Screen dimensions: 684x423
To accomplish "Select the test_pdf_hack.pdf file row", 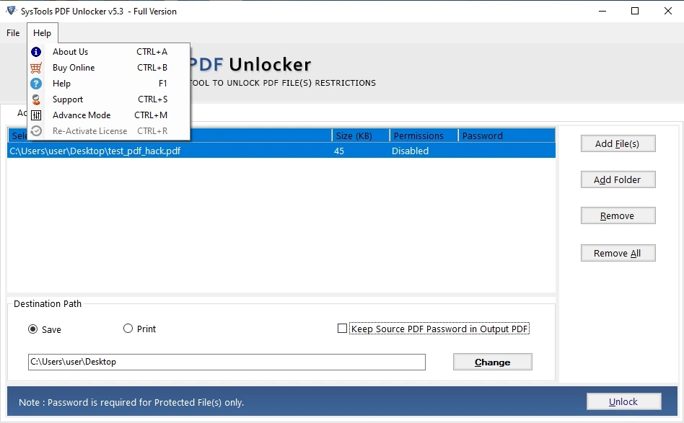I will [x=281, y=151].
